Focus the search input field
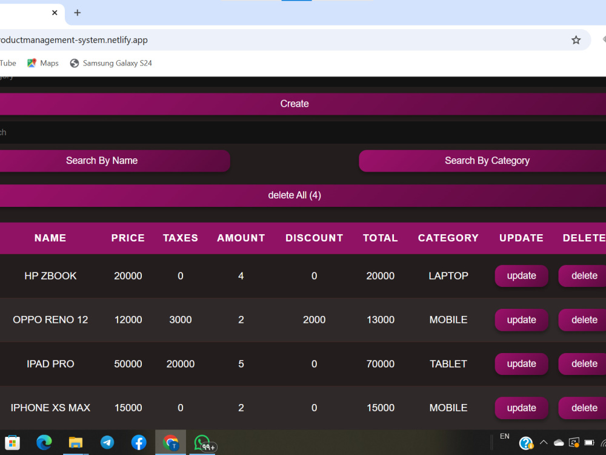Screen dimensions: 606x455 pos(303,132)
